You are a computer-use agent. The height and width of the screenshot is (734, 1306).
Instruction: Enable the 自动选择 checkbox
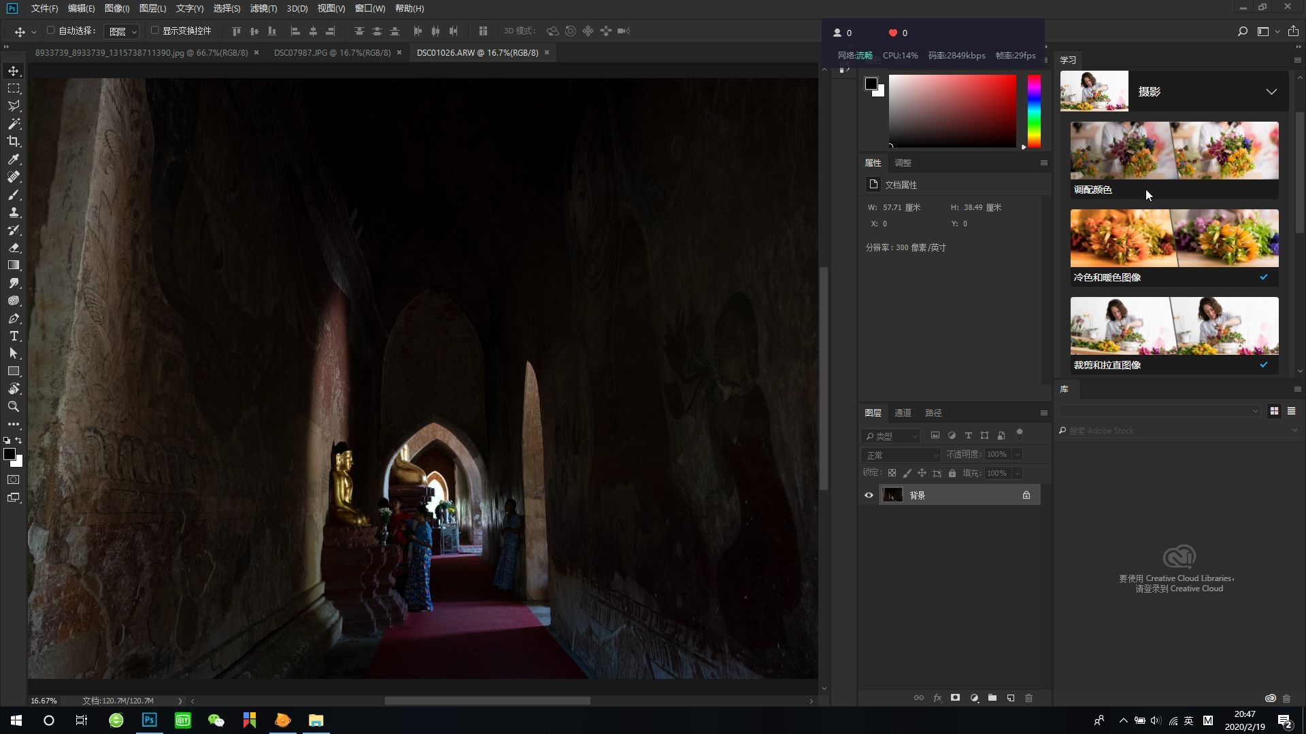pos(52,31)
